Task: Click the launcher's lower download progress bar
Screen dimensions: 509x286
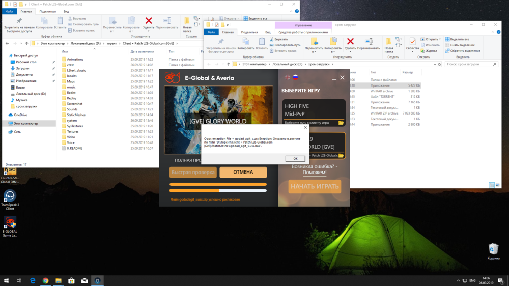Action: [218, 191]
